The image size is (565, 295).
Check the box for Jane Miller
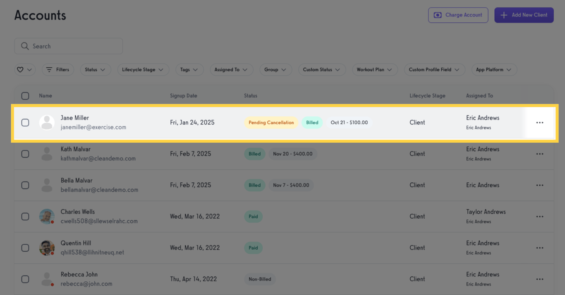[x=25, y=123]
